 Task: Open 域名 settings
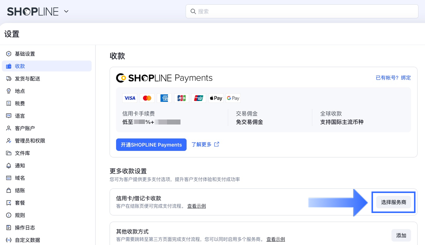point(47,178)
